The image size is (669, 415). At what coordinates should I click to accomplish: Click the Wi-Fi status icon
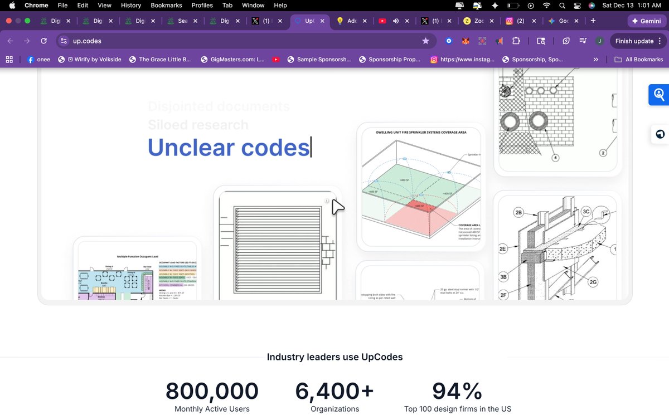point(546,5)
